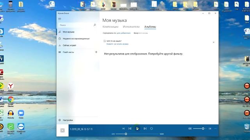Screen dimensions: 250x140
Task: Click the volume slider
Action: click(x=200, y=129)
